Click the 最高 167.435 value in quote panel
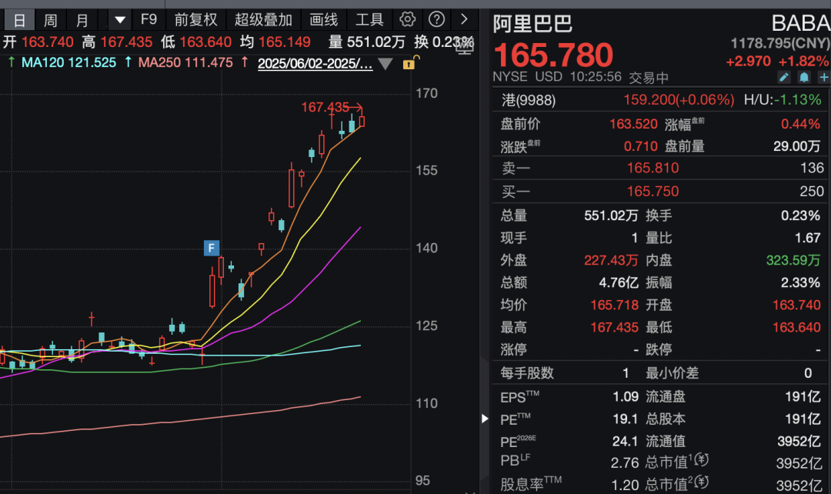 pyautogui.click(x=614, y=327)
